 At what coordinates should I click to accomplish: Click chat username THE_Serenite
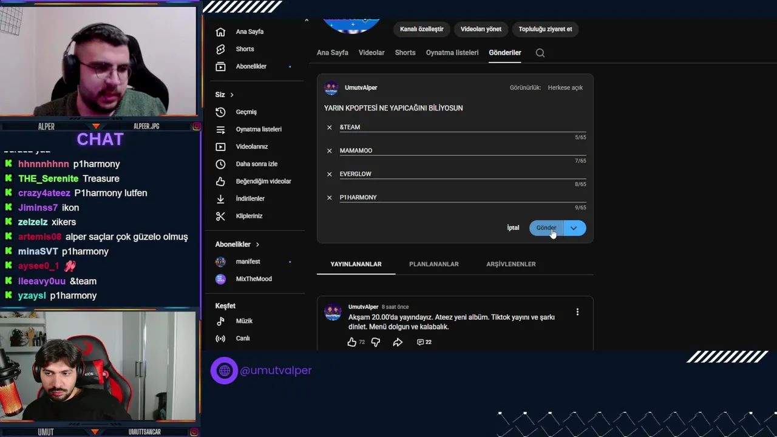[x=49, y=178]
